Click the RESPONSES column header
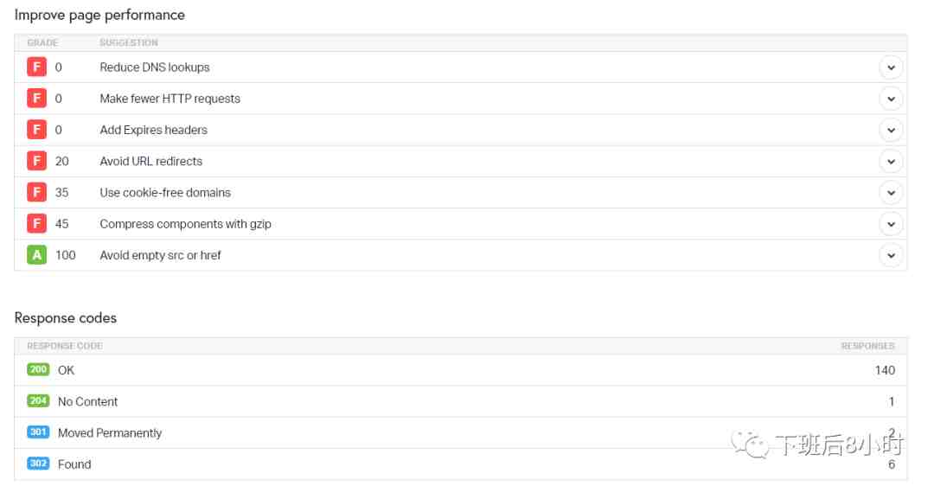 click(x=867, y=346)
